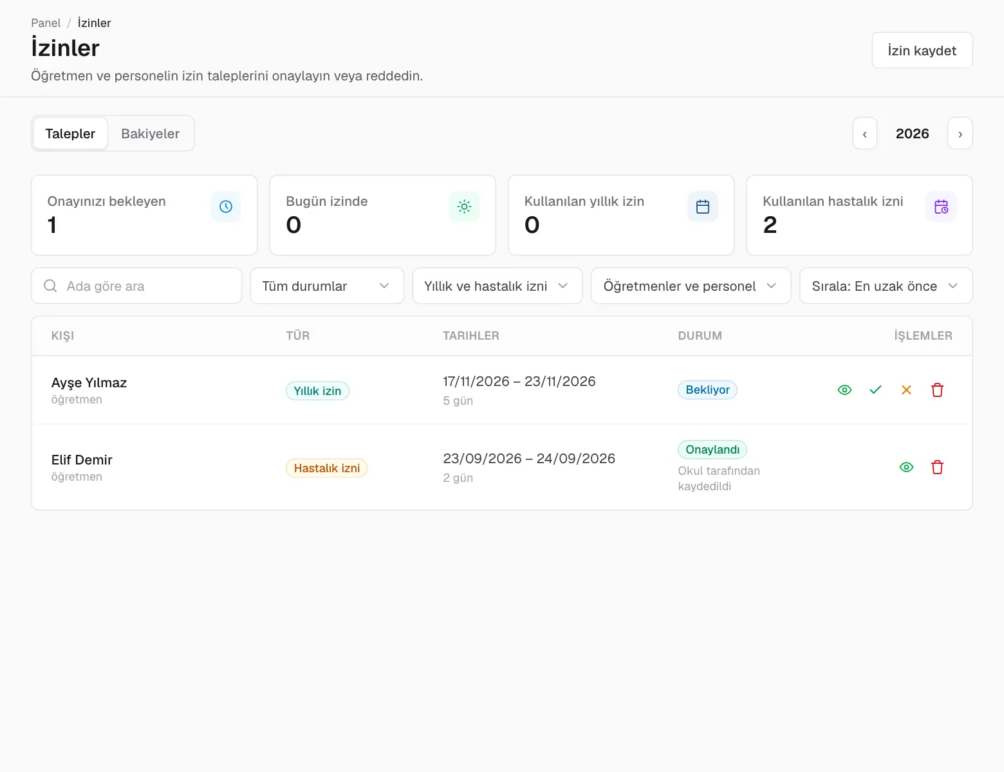Click the date range 17/11/2026 – 23/11/2026
Image resolution: width=1004 pixels, height=772 pixels.
click(x=519, y=381)
